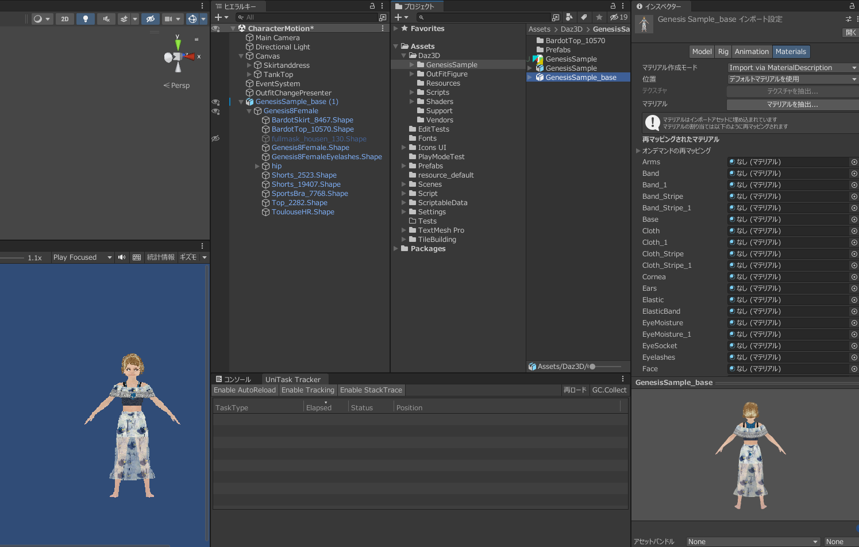
Task: Toggle visibility eye for fullmask_housen_130.Shape
Action: pos(216,138)
